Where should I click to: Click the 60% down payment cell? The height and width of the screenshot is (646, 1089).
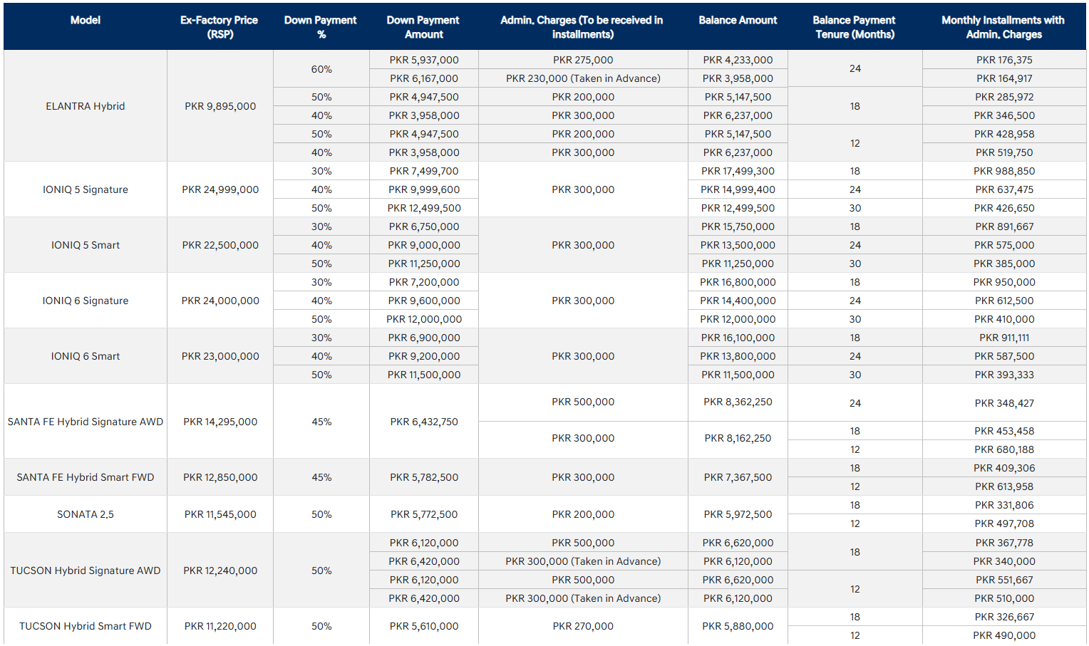tap(321, 69)
